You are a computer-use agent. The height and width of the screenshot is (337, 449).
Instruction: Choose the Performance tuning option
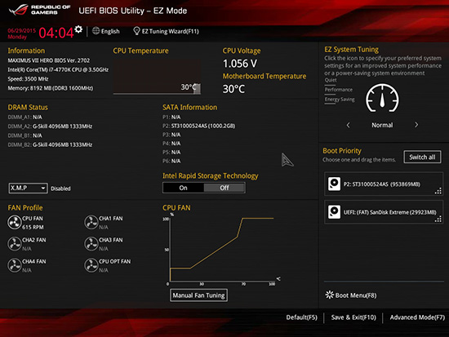[339, 90]
